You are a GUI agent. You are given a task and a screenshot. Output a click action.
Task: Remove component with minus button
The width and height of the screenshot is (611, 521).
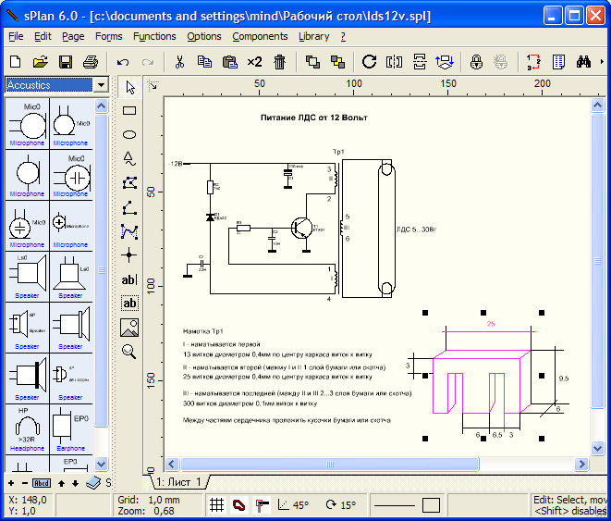click(25, 483)
